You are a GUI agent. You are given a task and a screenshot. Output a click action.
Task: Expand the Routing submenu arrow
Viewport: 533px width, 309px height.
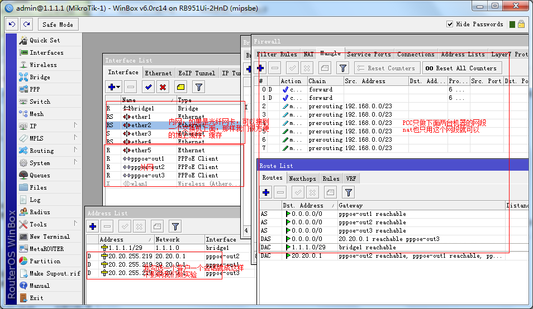coord(75,150)
